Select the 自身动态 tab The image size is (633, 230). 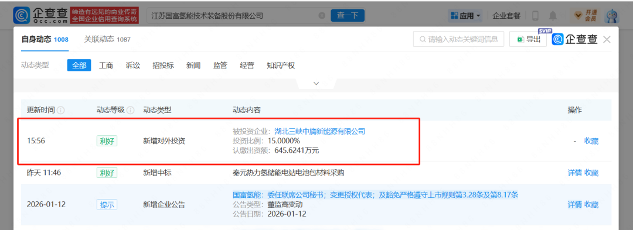coord(45,39)
